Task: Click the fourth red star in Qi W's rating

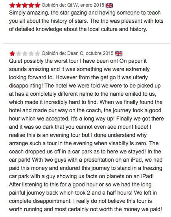Action: pyautogui.click(x=31, y=5)
